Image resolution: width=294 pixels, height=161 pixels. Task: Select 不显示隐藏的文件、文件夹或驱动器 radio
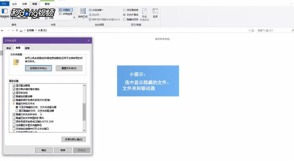[x=17, y=107]
